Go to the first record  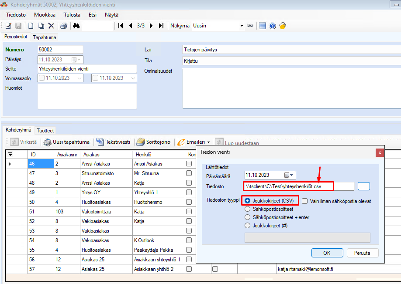point(121,26)
